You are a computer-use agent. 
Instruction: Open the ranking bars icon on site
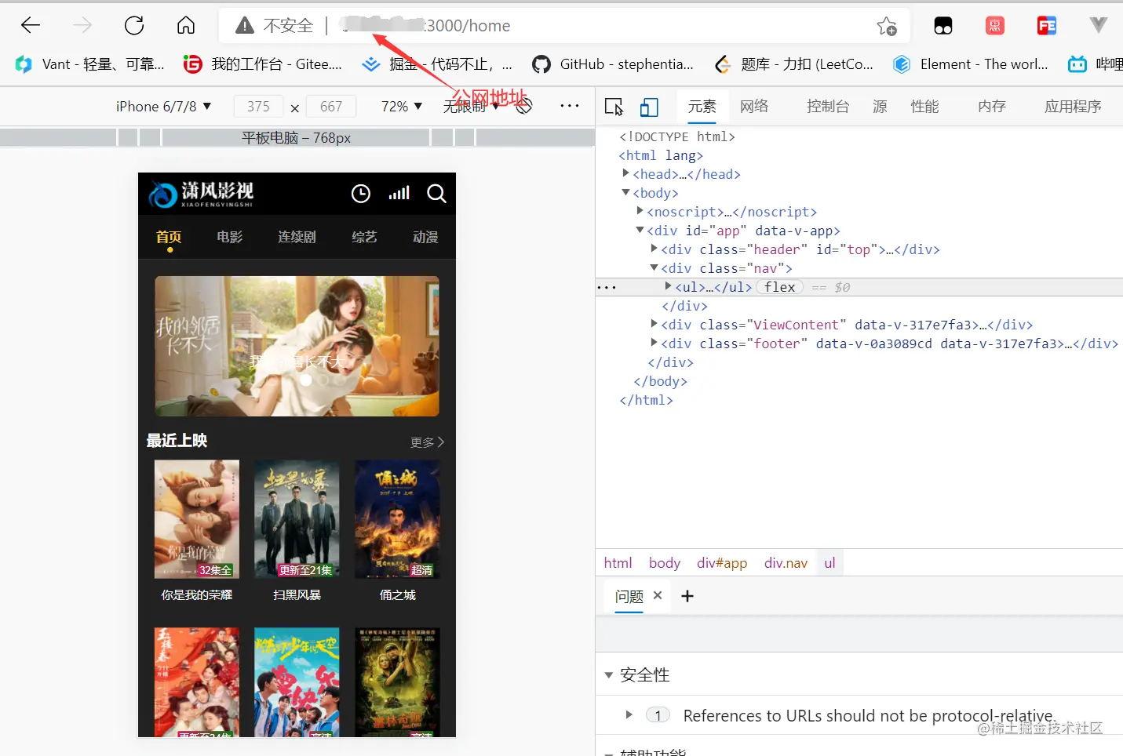[399, 193]
